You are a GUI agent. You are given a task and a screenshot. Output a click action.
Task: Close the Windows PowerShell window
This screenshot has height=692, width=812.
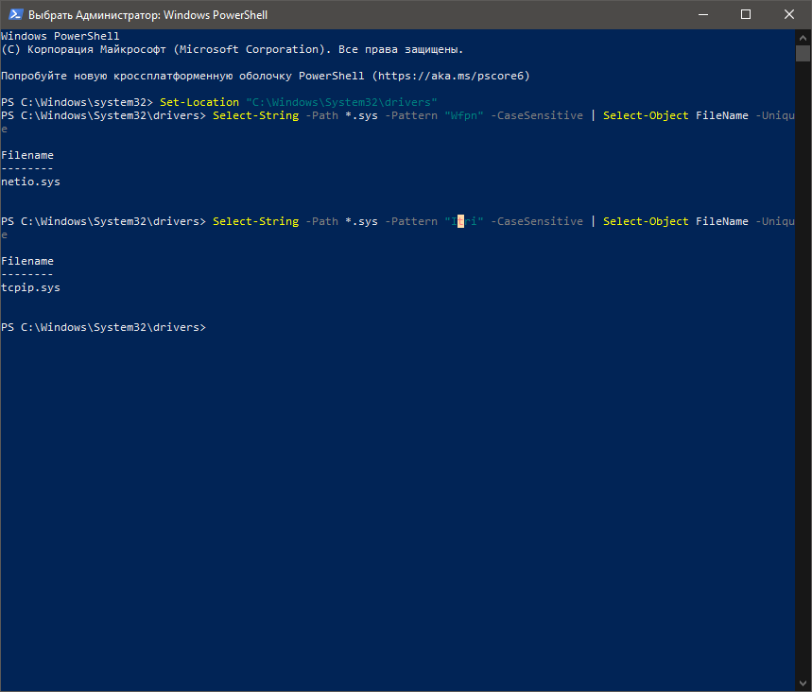click(789, 14)
